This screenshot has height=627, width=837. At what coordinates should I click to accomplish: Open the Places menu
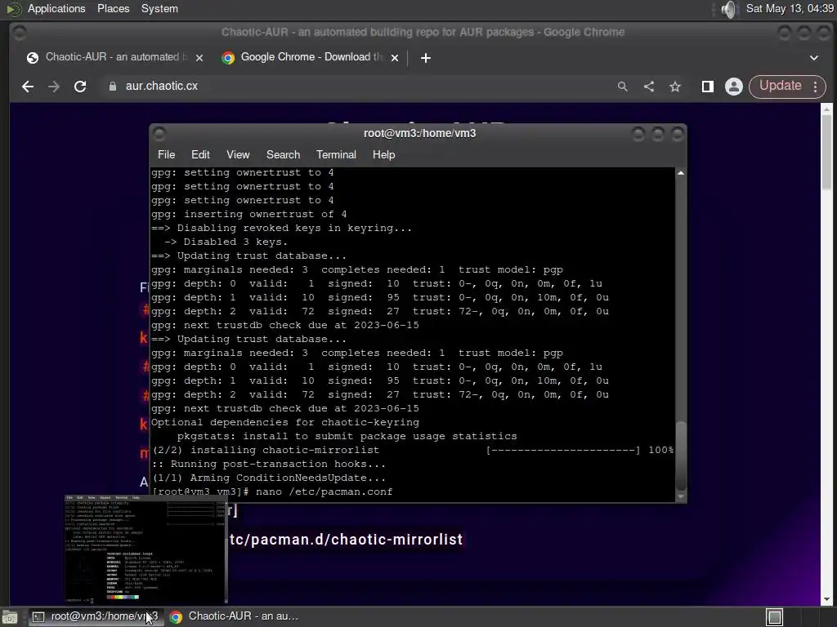(x=113, y=8)
